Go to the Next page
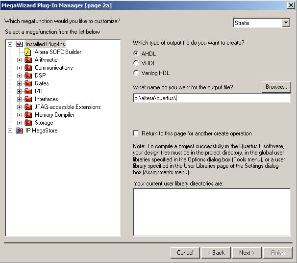297x263 pixels. point(247,253)
